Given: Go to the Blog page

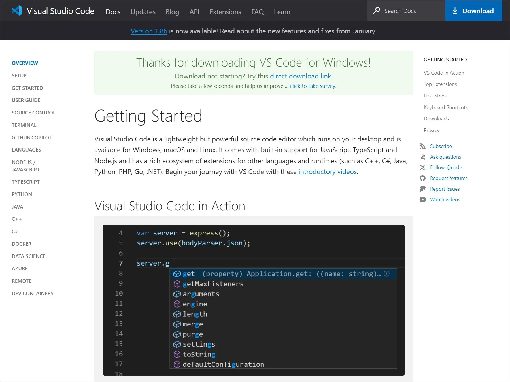Looking at the screenshot, I should click(172, 12).
